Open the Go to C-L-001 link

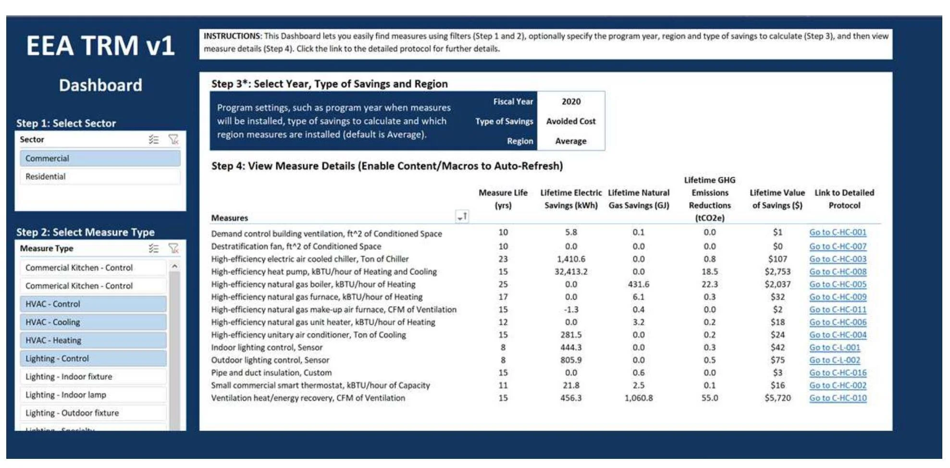coord(835,348)
